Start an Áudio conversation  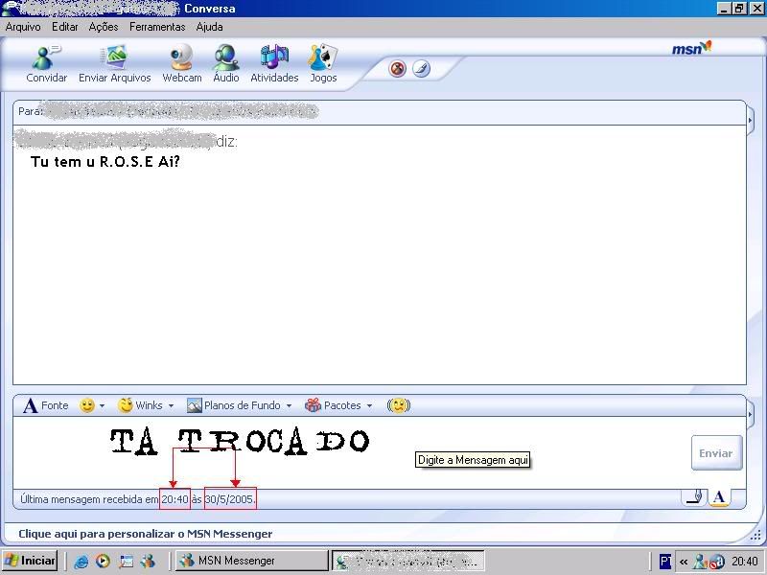(x=226, y=63)
